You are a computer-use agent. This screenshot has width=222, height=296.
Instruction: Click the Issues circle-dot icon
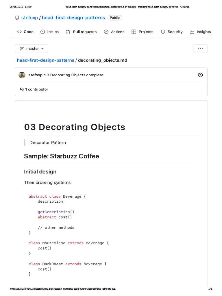pyautogui.click(x=43, y=32)
